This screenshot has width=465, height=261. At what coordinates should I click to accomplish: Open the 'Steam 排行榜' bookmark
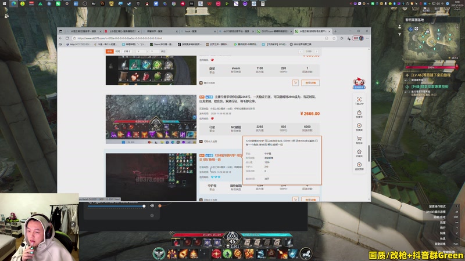161,45
